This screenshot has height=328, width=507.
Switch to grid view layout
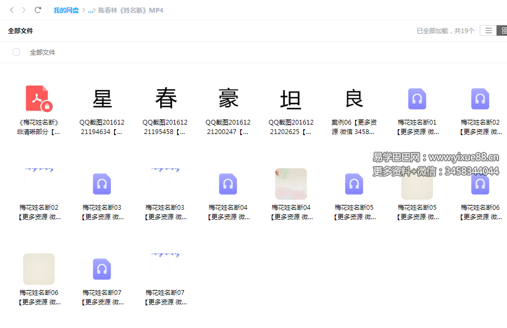pos(503,30)
